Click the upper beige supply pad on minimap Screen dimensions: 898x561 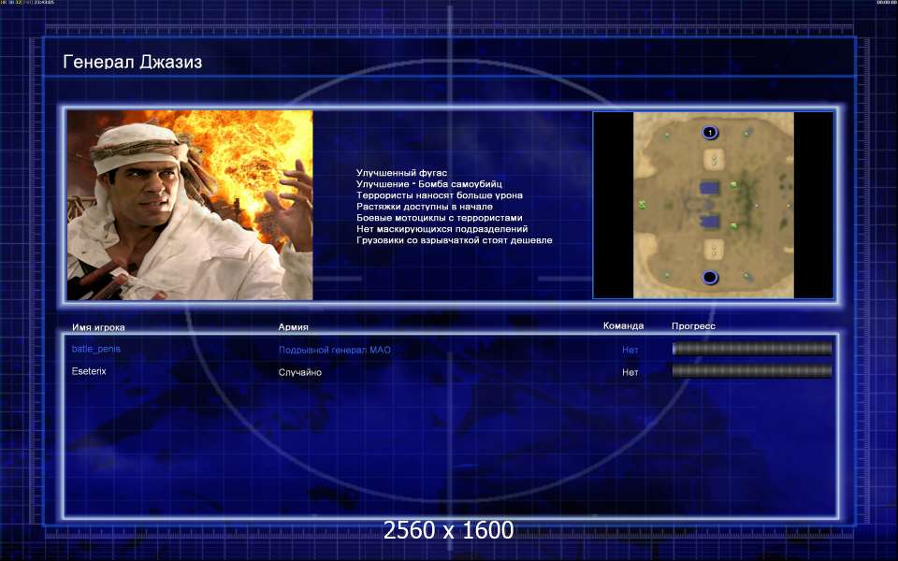click(x=714, y=159)
